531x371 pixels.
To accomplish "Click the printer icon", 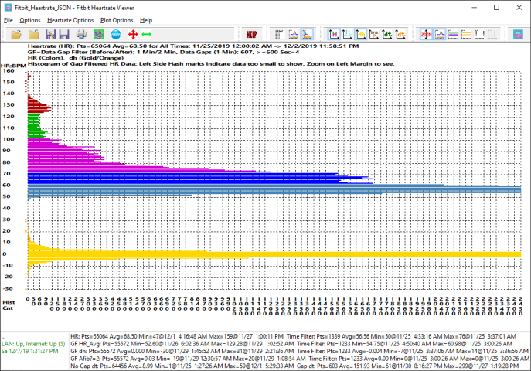I will (x=81, y=35).
